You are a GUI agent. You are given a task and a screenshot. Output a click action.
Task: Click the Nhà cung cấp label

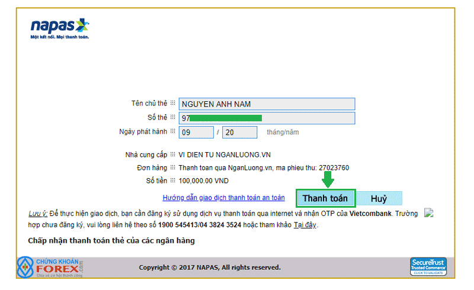pyautogui.click(x=146, y=155)
